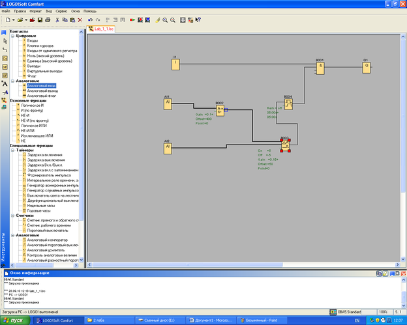Collapse the Цифровые tree group
The image size is (407, 325).
tap(12, 36)
